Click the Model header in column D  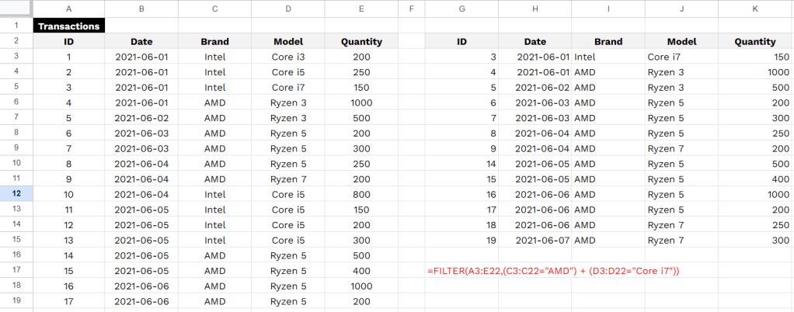(288, 42)
